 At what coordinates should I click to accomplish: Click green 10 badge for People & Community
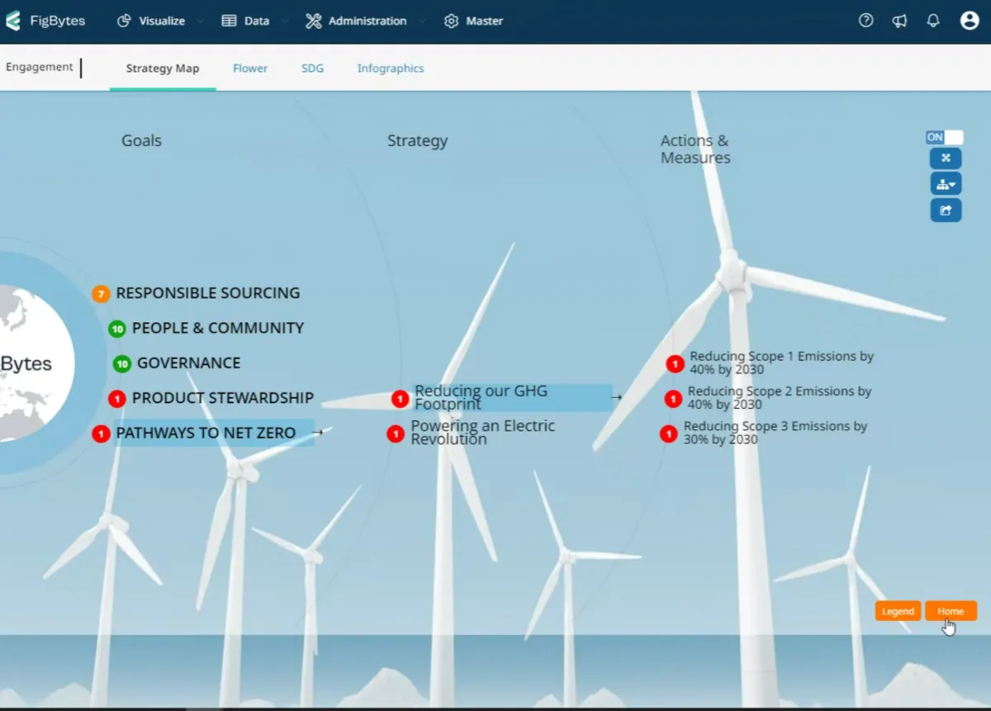(x=117, y=329)
